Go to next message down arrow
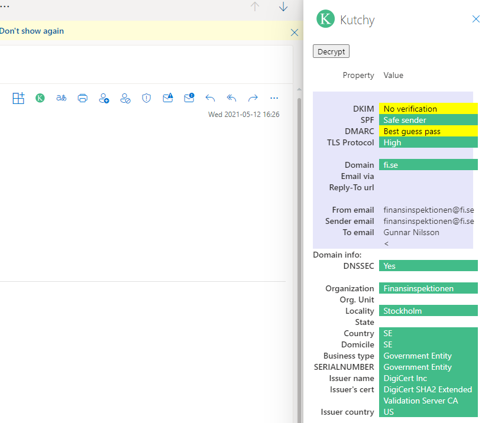 tap(283, 6)
